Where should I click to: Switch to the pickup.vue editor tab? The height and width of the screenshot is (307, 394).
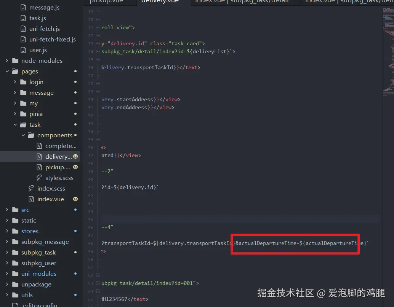point(106,2)
